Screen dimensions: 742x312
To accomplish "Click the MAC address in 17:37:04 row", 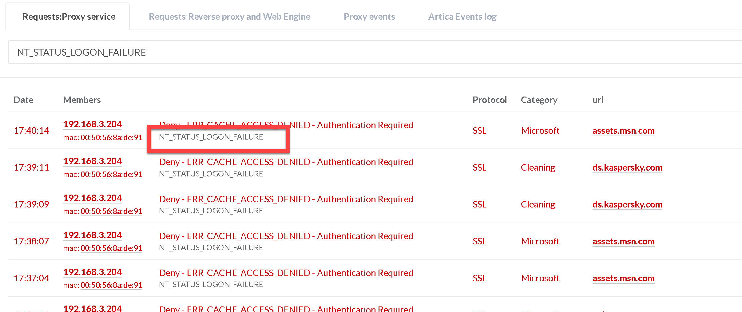I will coord(111,285).
